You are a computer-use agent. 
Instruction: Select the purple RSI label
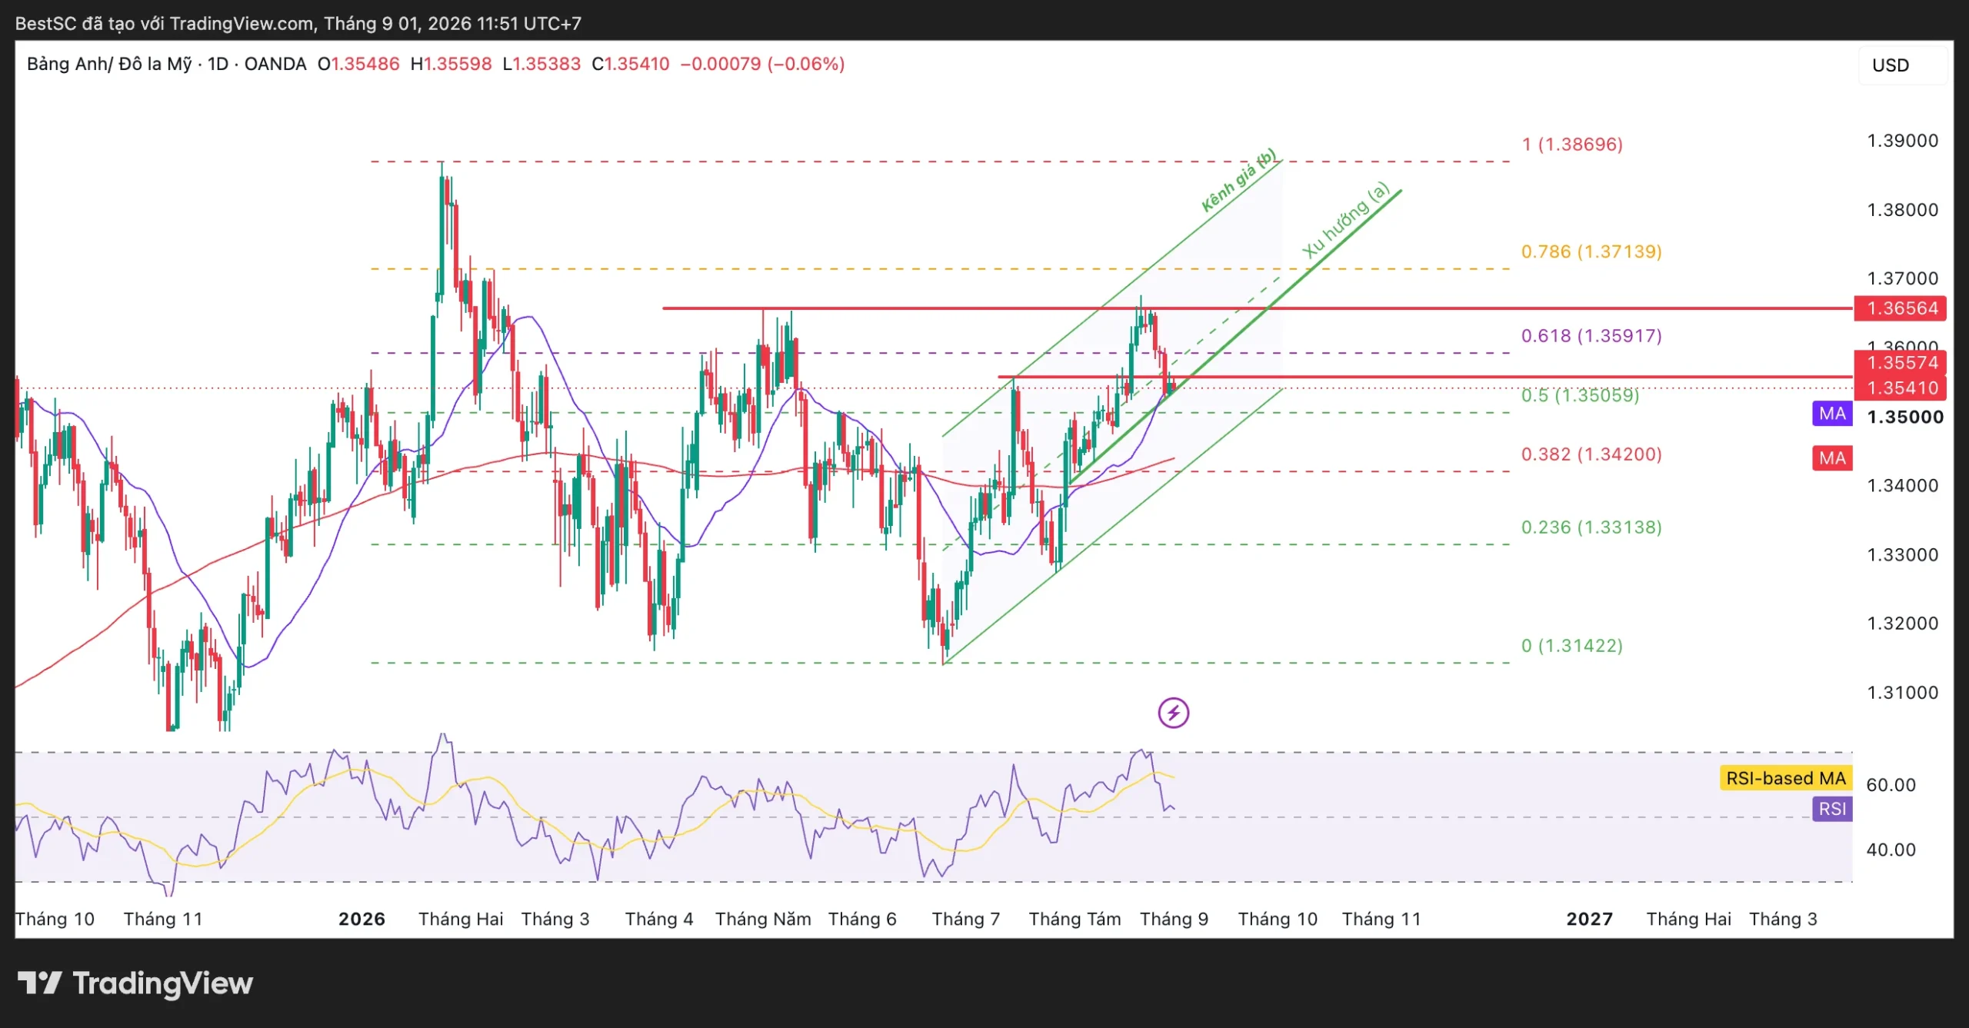[1832, 809]
